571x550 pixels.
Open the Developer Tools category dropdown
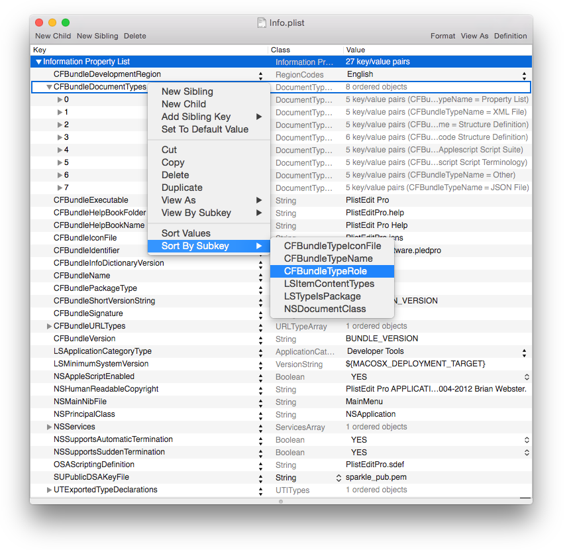click(525, 352)
